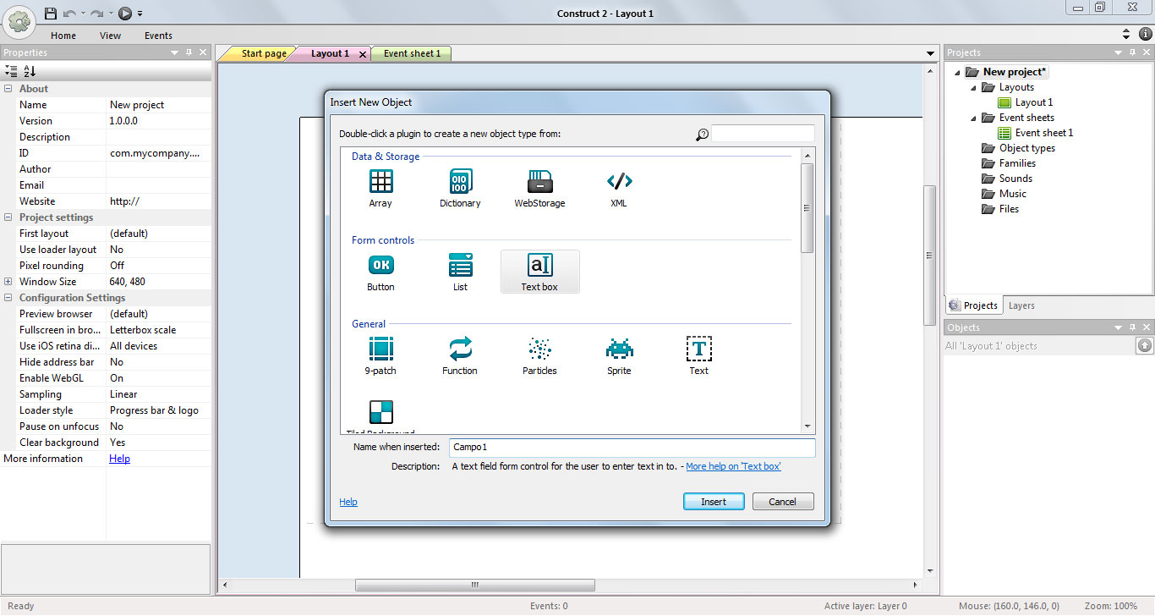The height and width of the screenshot is (616, 1155).
Task: Select the Particles plugin icon
Action: click(x=539, y=349)
